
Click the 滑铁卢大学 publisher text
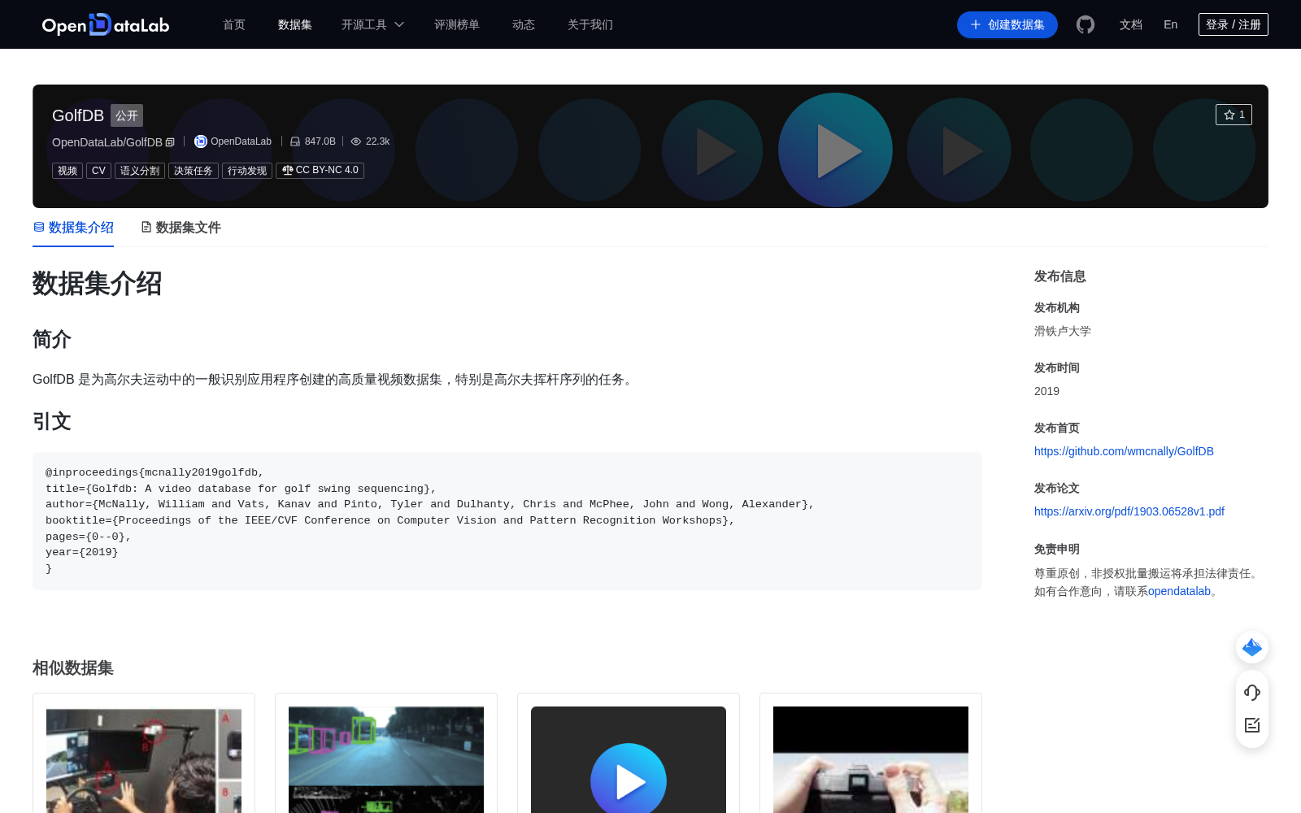pyautogui.click(x=1063, y=331)
